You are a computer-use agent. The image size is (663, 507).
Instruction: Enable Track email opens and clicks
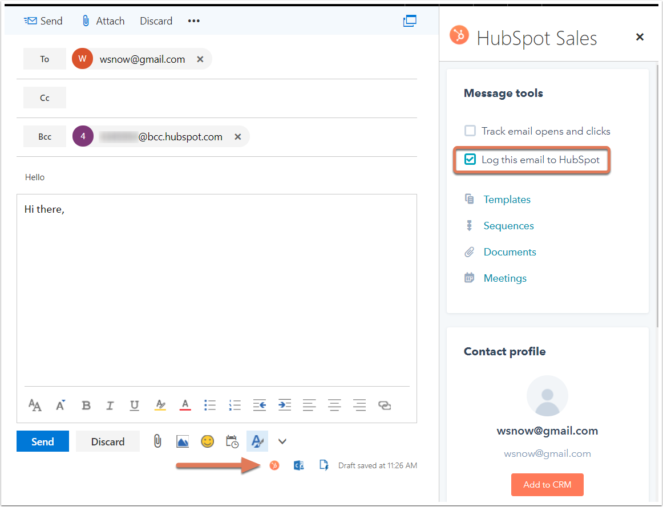470,131
